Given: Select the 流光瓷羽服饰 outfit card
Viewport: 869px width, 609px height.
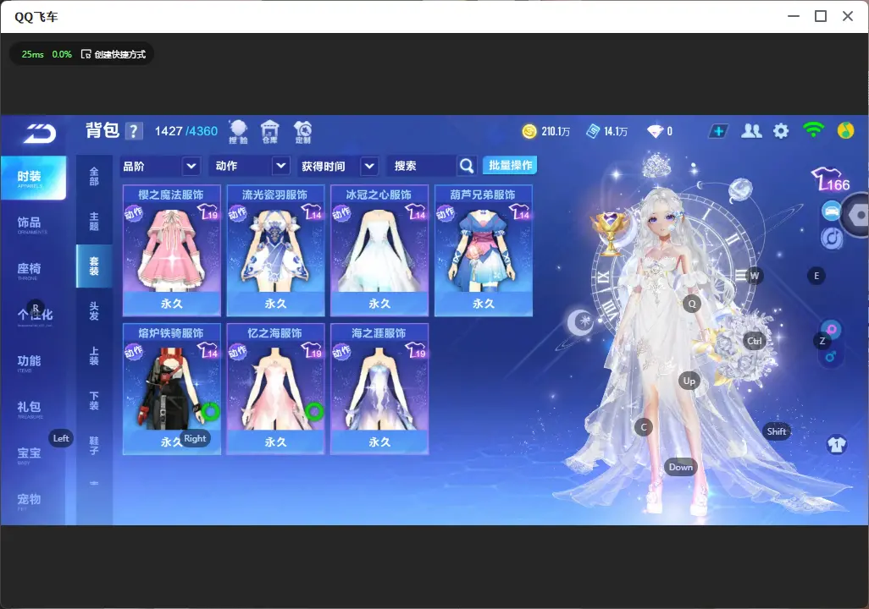Looking at the screenshot, I should pyautogui.click(x=275, y=251).
